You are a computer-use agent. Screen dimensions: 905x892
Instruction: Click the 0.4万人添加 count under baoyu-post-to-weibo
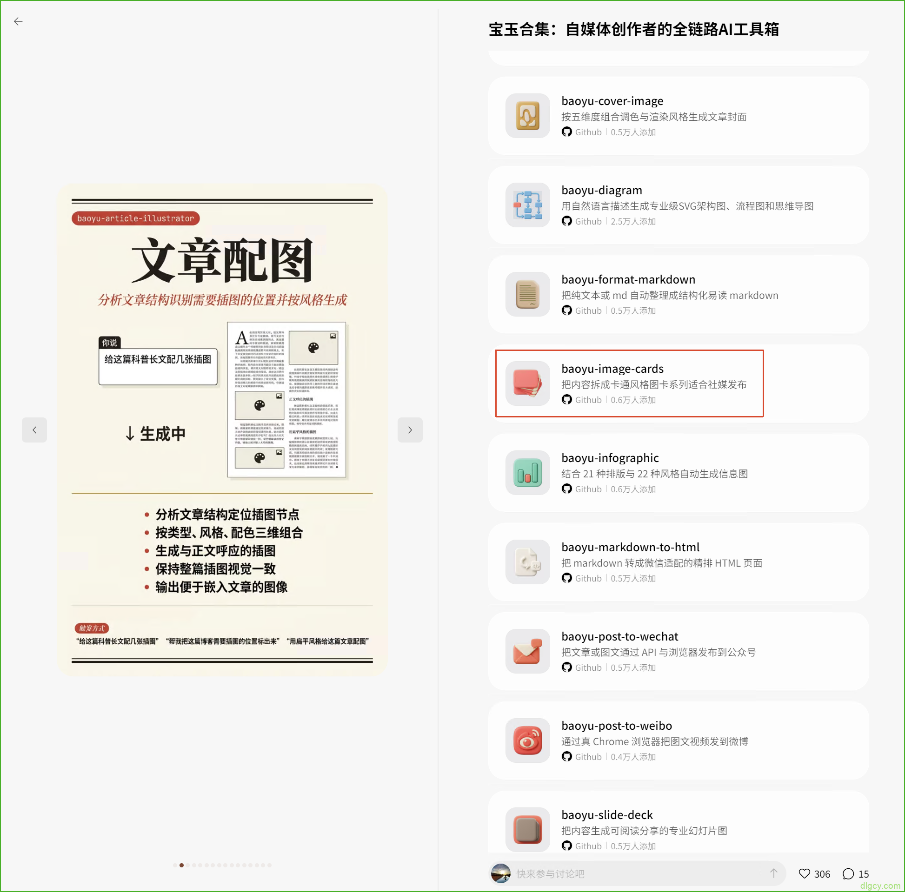tap(633, 757)
